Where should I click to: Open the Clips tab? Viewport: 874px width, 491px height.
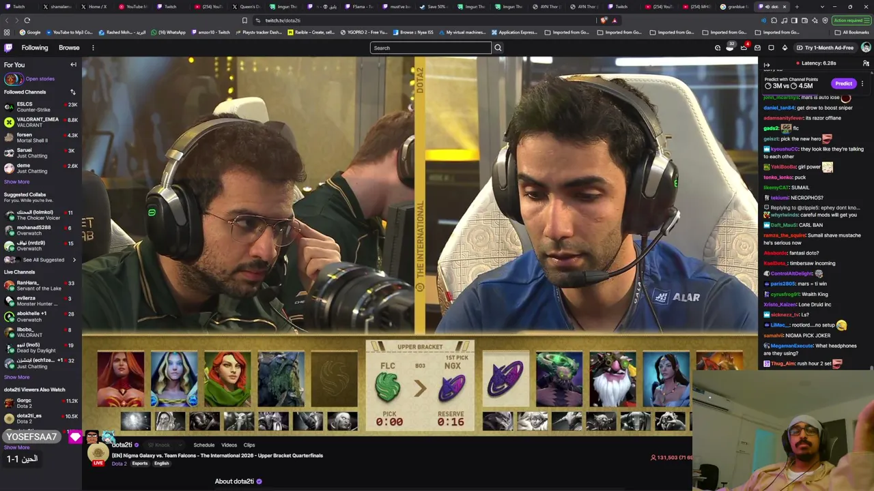click(249, 445)
